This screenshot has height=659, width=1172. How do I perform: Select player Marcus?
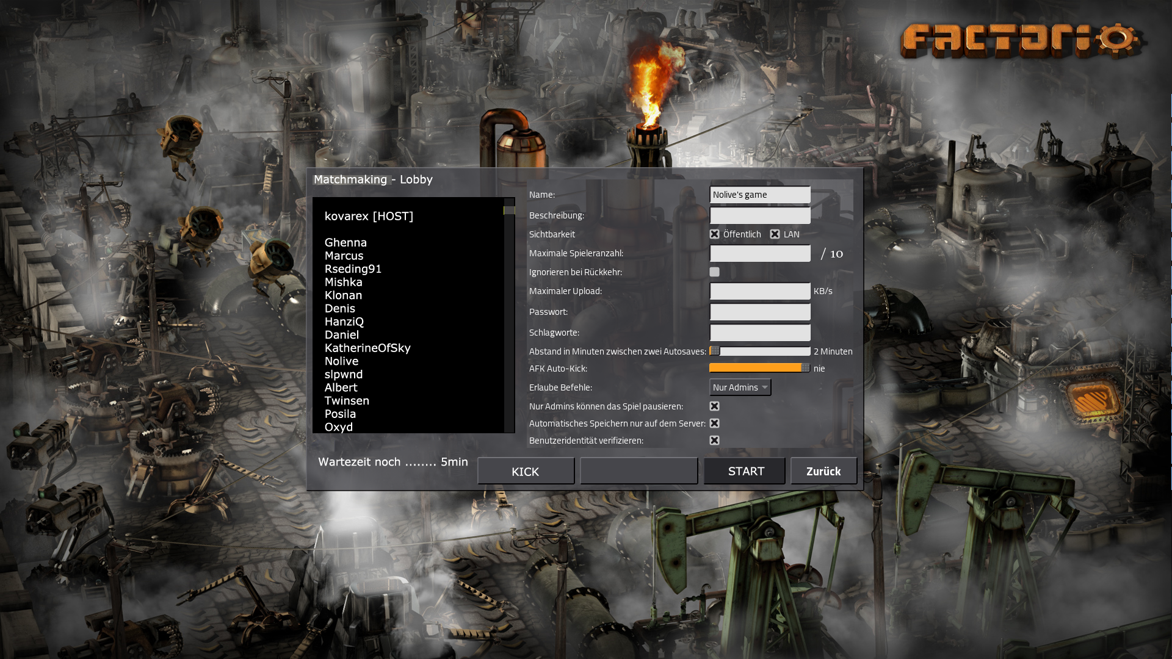[x=344, y=256]
